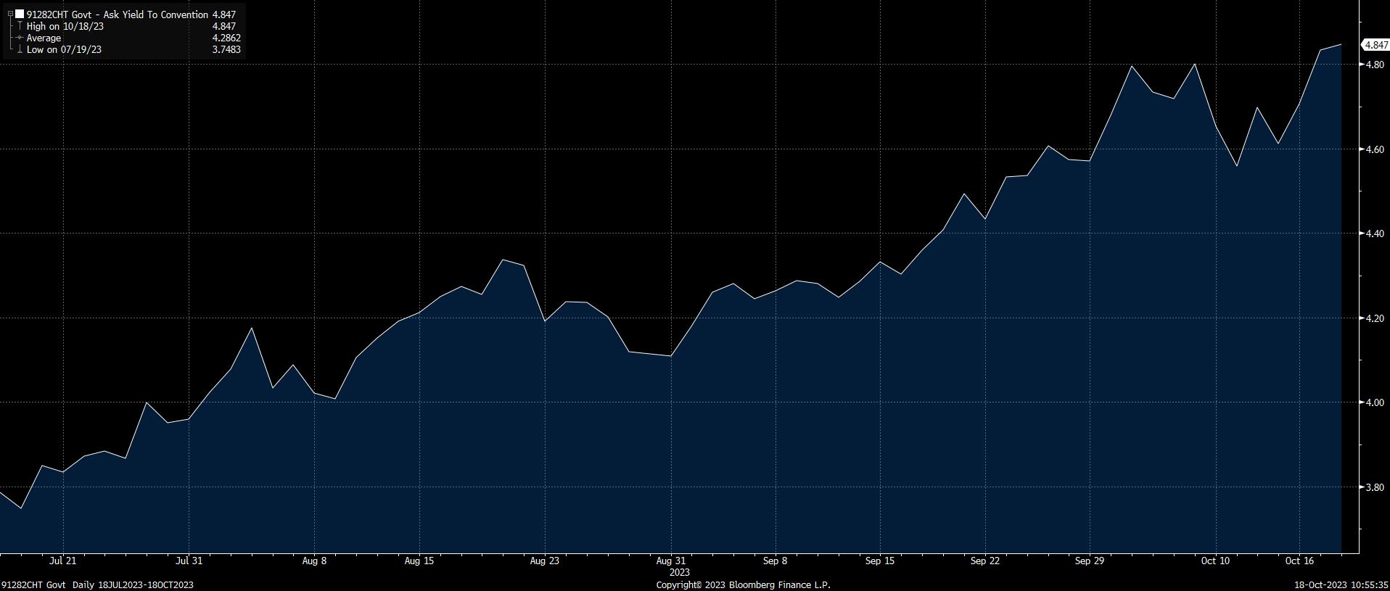Click the 4.80 y-axis label
Screen dimensions: 1390x591
pyautogui.click(x=1374, y=65)
